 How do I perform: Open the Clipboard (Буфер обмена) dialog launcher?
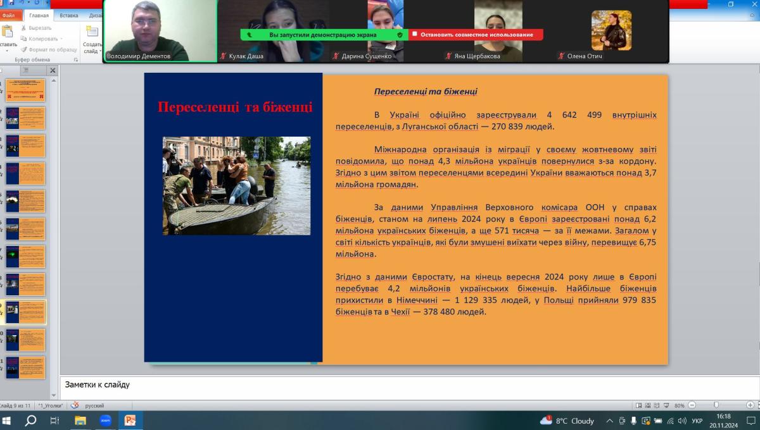coord(76,60)
